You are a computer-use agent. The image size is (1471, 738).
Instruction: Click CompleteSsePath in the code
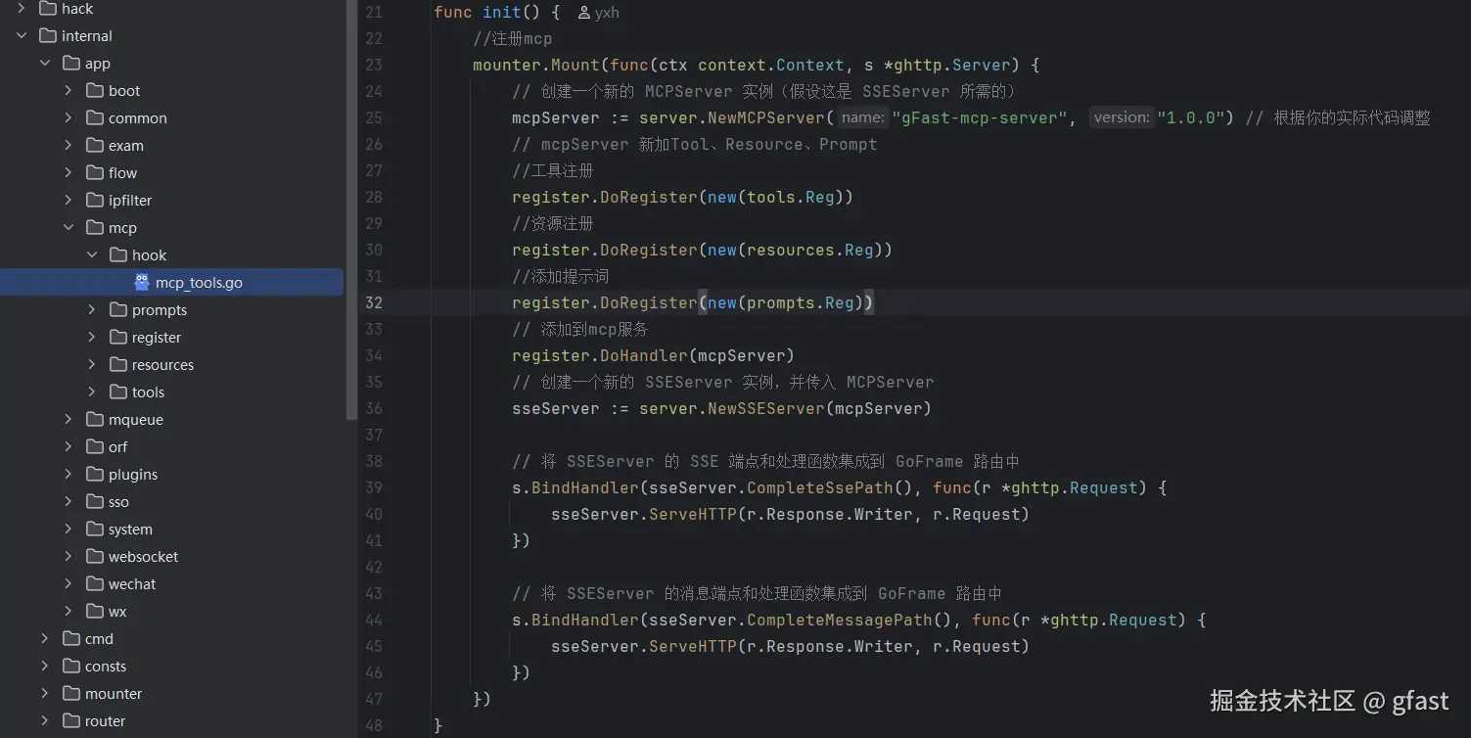pos(820,487)
